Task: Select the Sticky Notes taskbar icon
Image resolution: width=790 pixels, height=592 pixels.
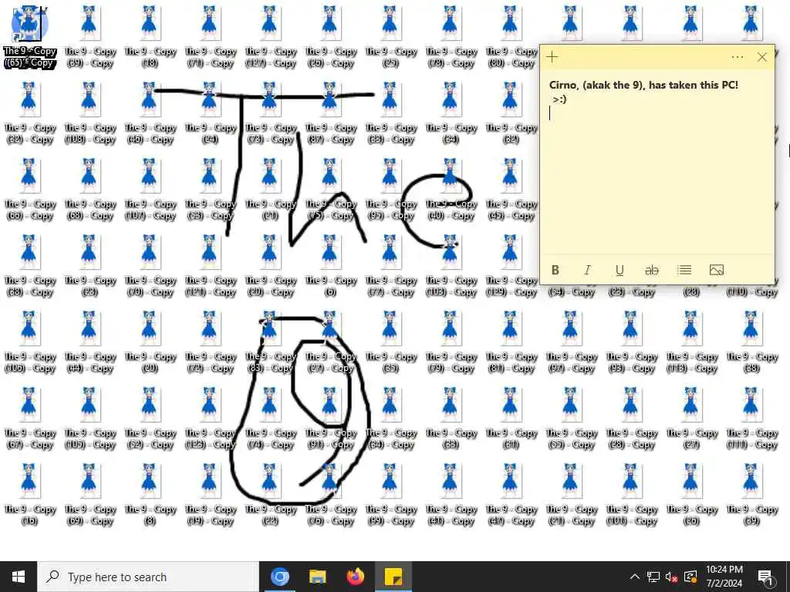Action: (393, 577)
